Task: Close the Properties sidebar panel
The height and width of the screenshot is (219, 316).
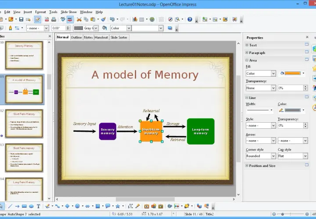Action: click(307, 37)
